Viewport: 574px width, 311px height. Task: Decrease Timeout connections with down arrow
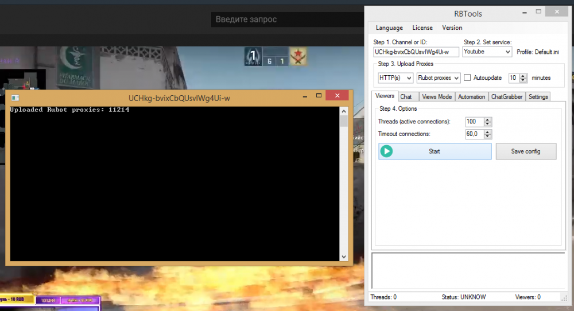point(488,137)
